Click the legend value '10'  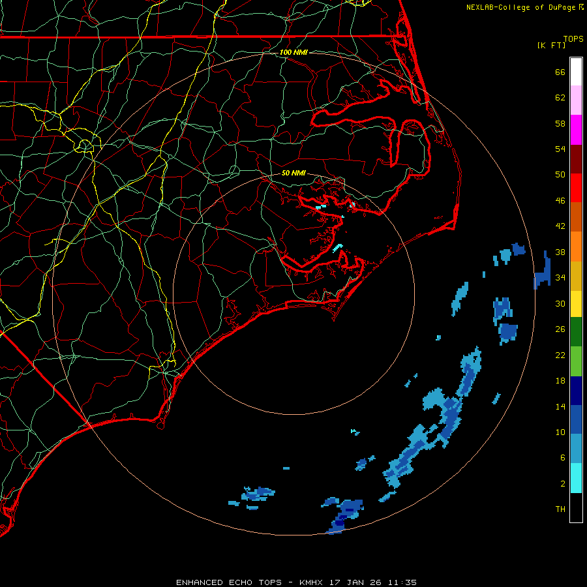point(560,432)
